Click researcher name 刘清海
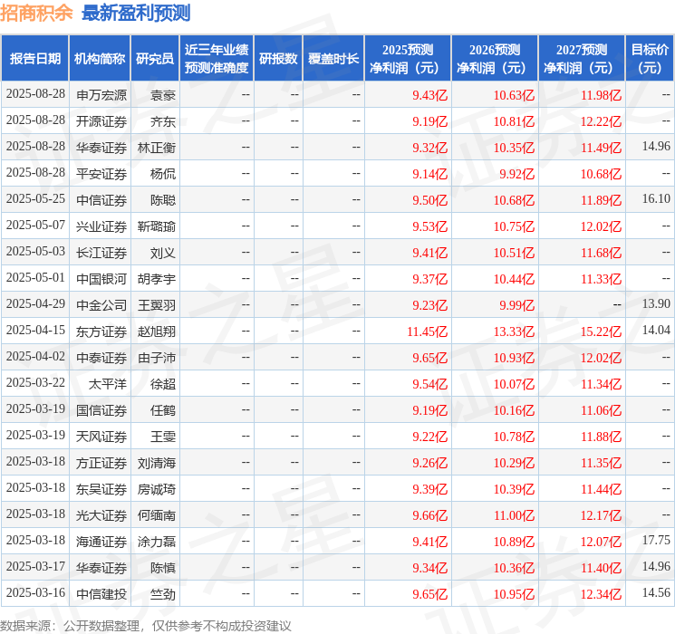Screen dimensions: 675x634 click(157, 462)
